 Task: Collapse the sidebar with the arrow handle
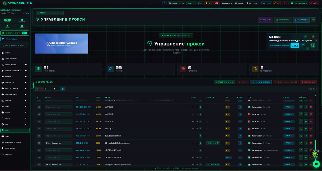tap(32, 85)
